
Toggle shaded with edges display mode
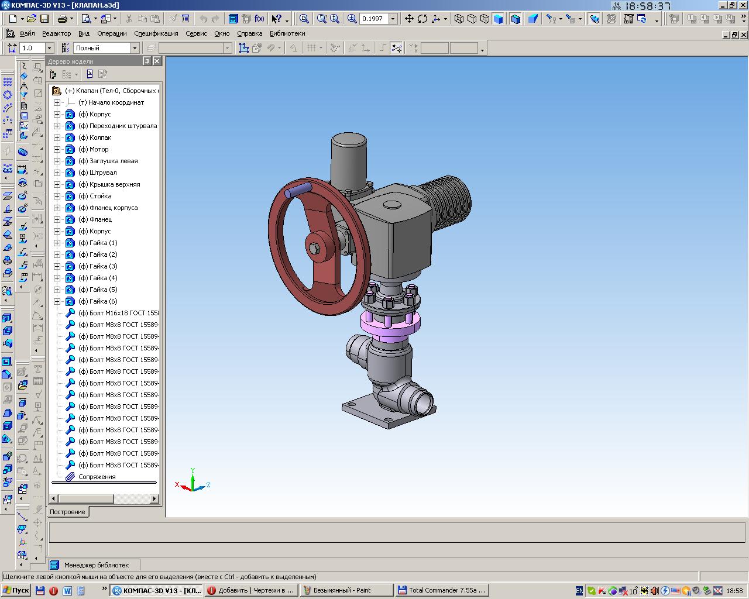[516, 19]
